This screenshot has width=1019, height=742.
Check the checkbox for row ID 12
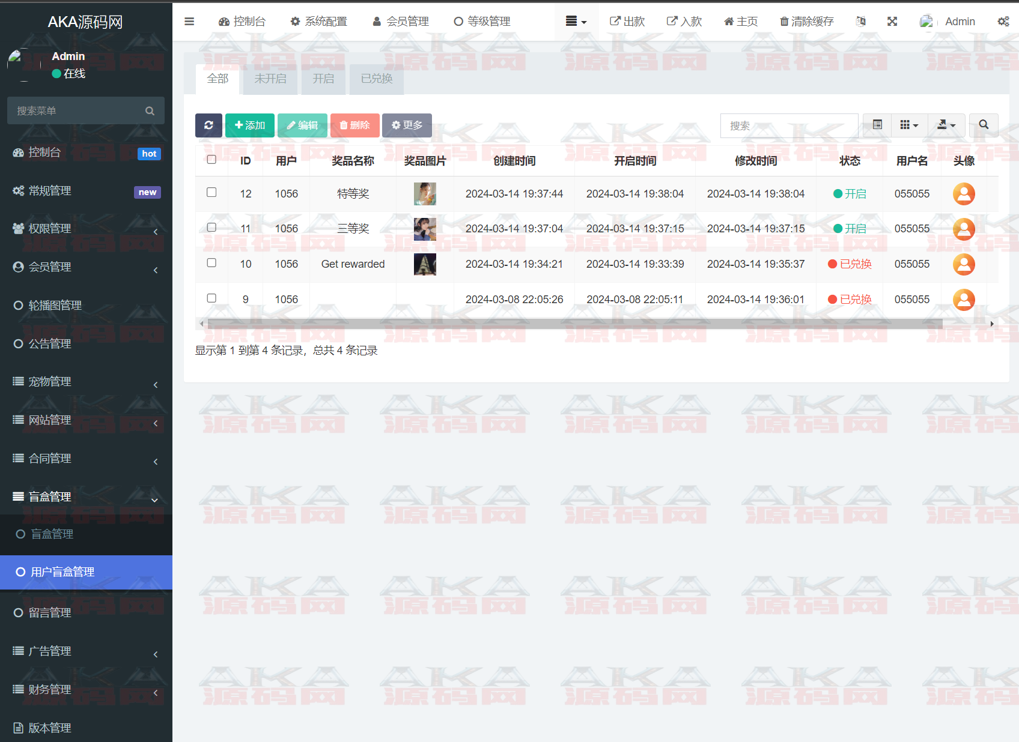pos(211,193)
